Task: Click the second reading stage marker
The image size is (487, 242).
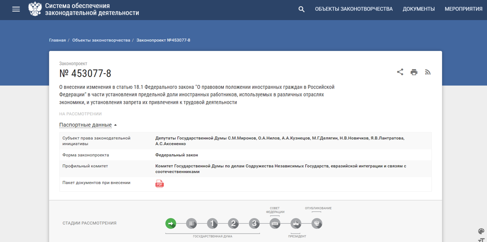Action: 233,223
